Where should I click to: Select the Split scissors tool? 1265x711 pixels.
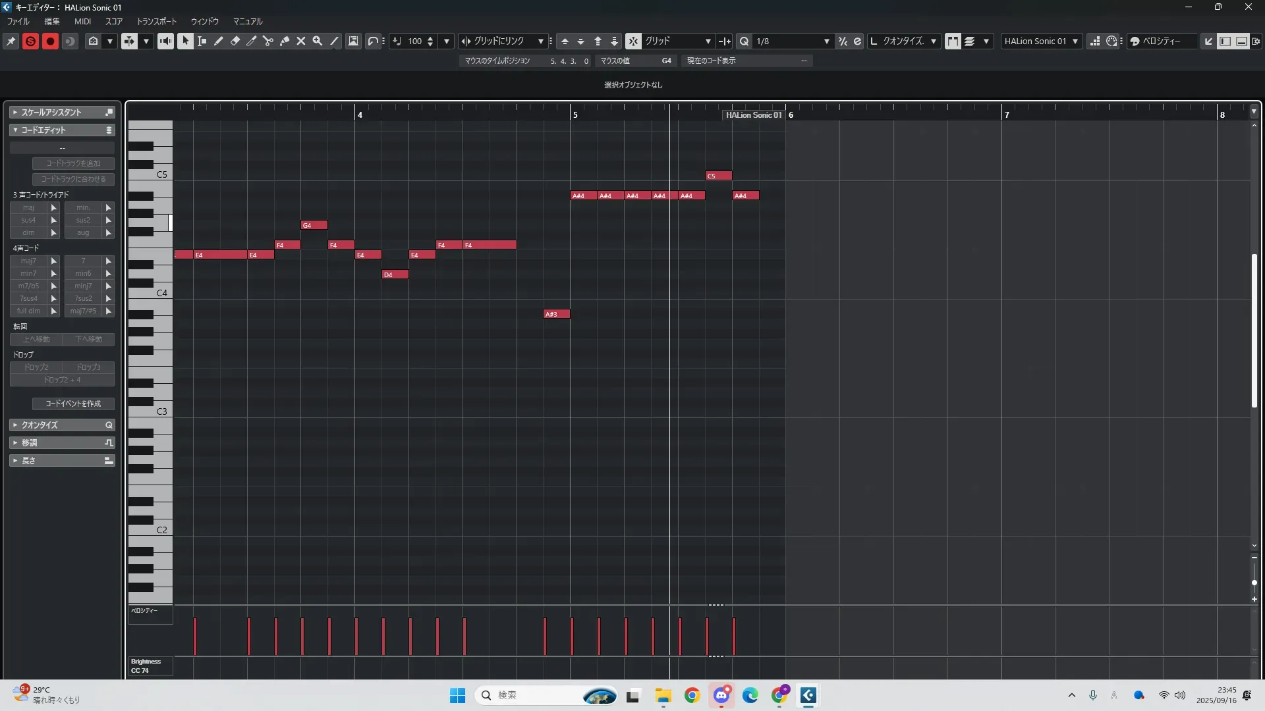[x=268, y=41]
